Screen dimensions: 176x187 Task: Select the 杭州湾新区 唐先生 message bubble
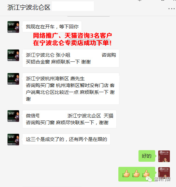[x=71, y=89]
